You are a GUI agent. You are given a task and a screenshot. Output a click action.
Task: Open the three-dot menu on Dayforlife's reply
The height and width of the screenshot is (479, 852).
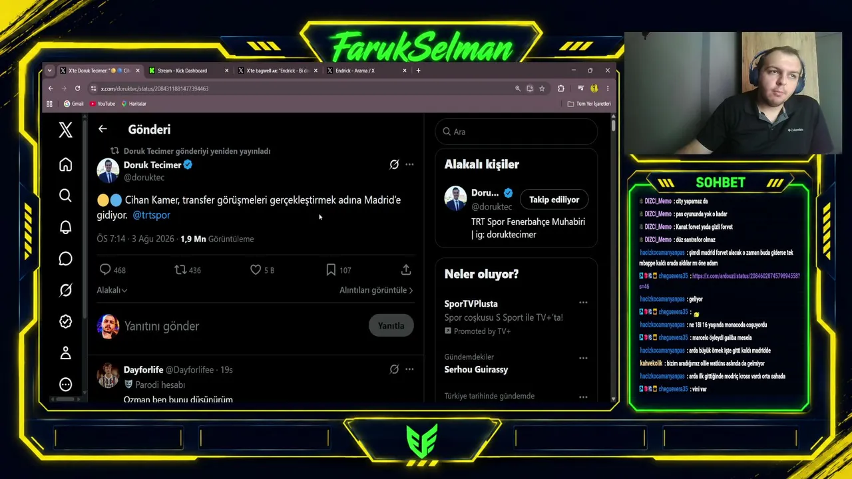point(409,369)
